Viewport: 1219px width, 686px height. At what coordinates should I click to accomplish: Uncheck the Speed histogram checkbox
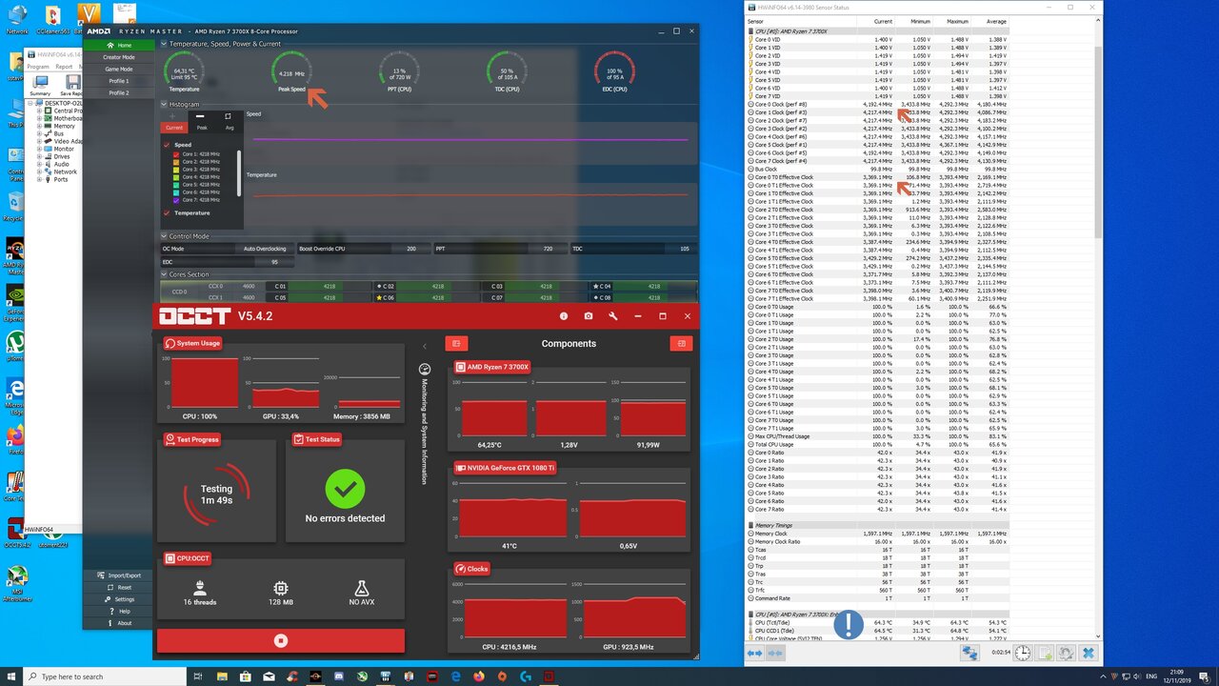(x=167, y=145)
